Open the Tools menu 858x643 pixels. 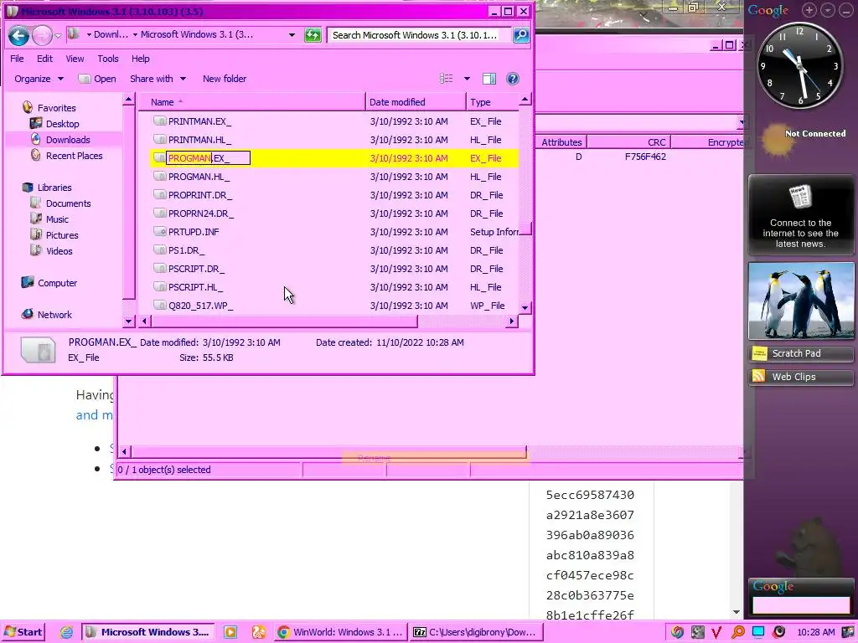point(108,59)
